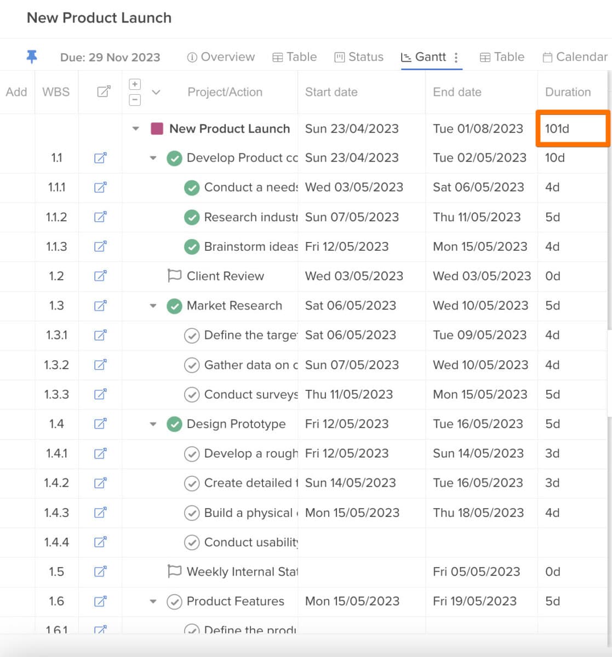
Task: Click the Weekly Internal Status flag icon
Action: point(174,571)
